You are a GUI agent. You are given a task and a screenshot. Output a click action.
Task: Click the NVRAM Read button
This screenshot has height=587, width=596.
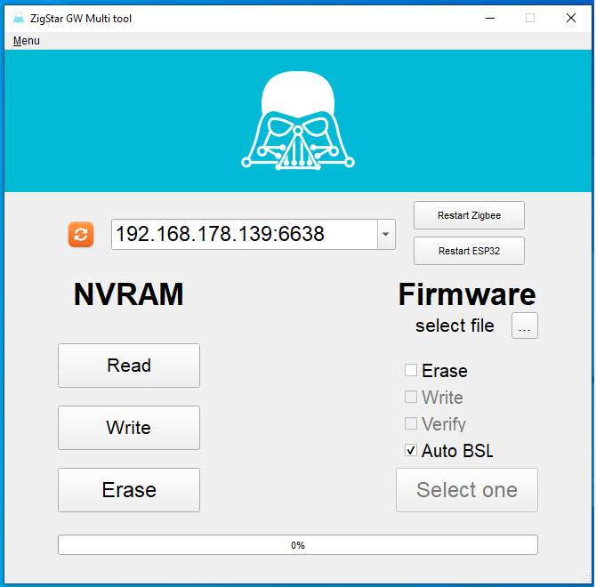tap(129, 366)
